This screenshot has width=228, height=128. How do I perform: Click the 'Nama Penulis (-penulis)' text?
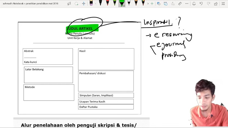coord(80,34)
